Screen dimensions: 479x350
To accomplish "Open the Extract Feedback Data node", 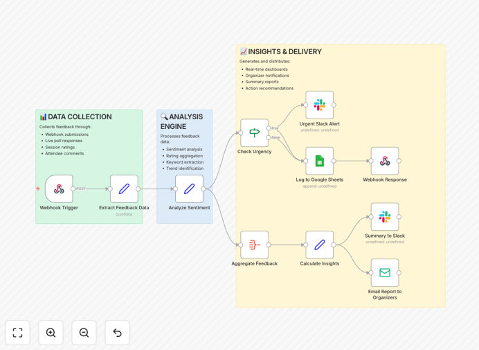I will point(124,189).
